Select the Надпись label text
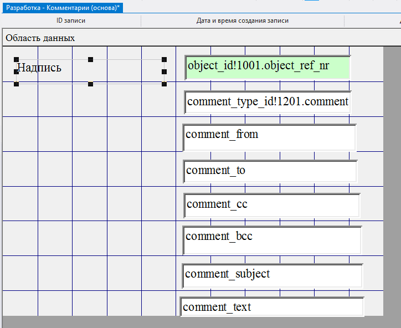The image size is (401, 328). [39, 68]
